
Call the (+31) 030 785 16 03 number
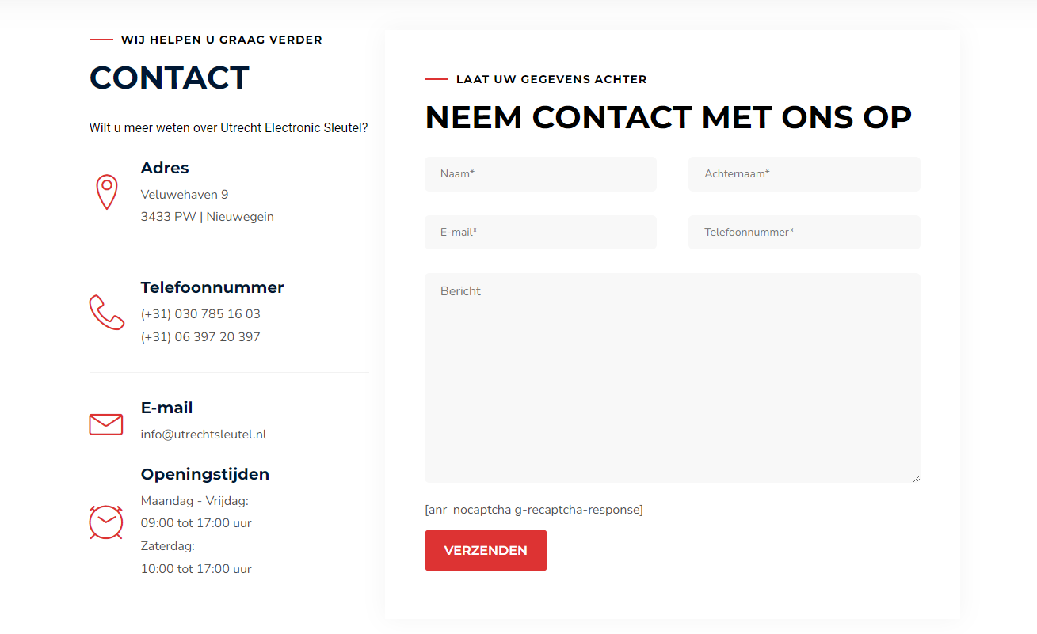tap(200, 314)
